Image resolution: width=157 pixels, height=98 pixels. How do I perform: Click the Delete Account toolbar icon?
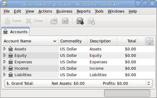pyautogui.click(x=91, y=21)
